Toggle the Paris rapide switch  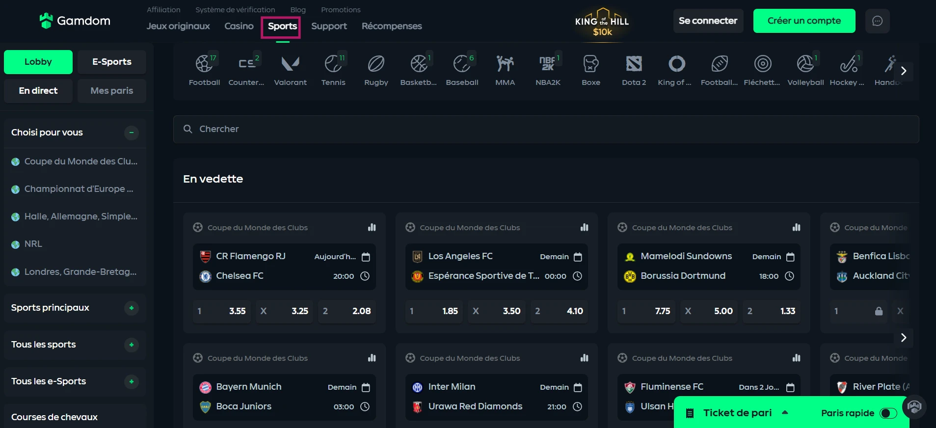pos(888,413)
